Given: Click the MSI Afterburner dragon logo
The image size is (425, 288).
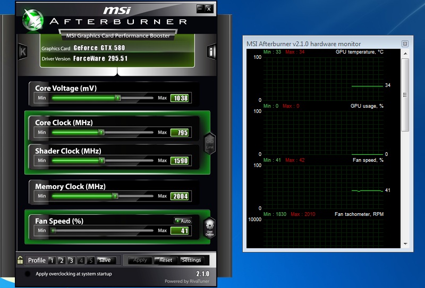Looking at the screenshot, I should pyautogui.click(x=33, y=20).
